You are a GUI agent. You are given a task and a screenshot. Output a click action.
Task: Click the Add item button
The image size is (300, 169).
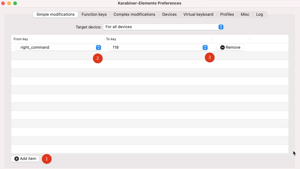(x=25, y=159)
